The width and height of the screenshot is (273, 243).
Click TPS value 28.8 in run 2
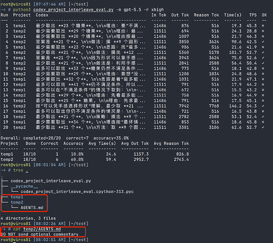point(251,31)
